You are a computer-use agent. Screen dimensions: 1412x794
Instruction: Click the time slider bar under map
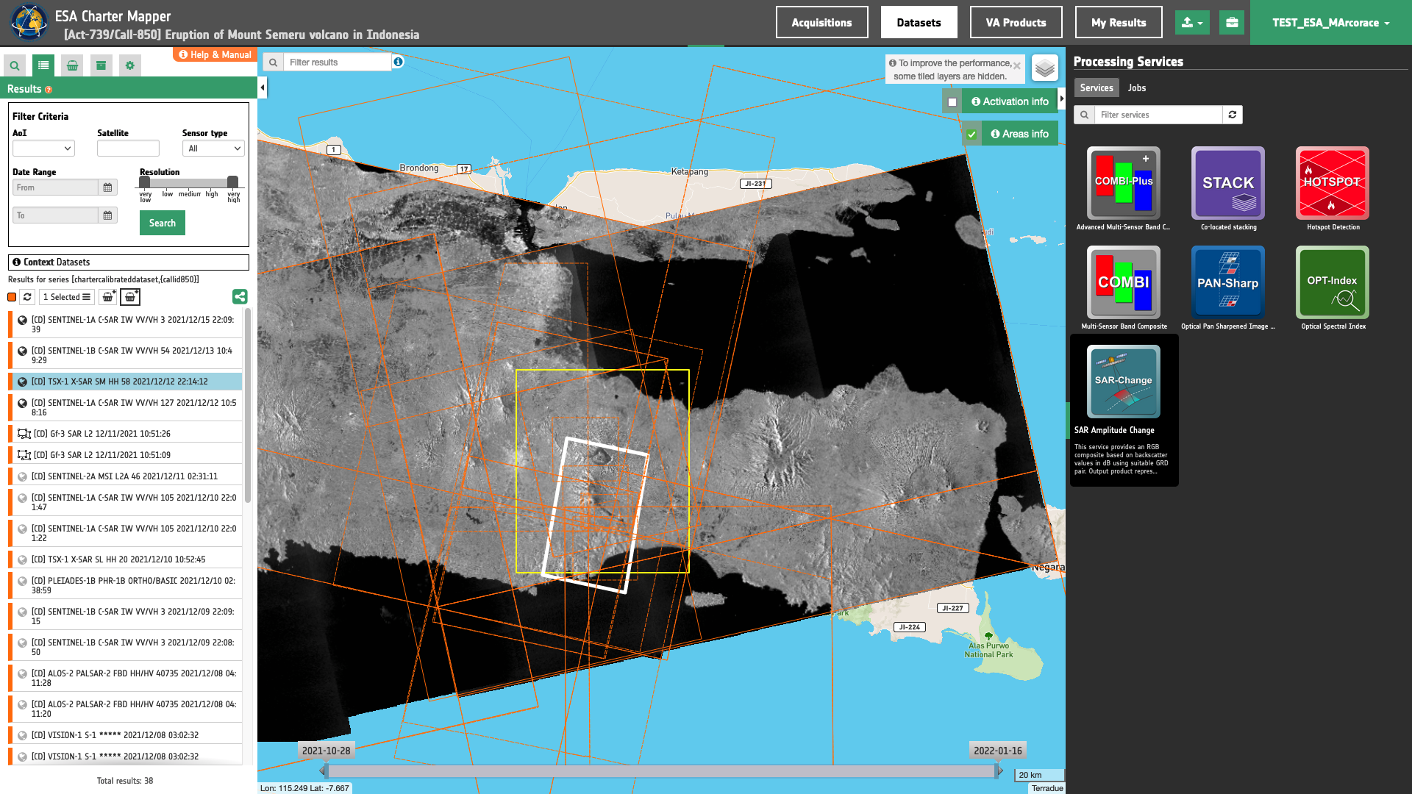tap(661, 771)
